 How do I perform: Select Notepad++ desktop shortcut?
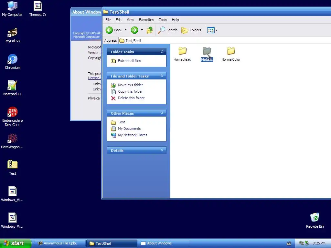tap(13, 88)
